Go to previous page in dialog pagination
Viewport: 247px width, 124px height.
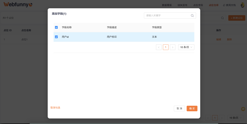pyautogui.click(x=159, y=47)
